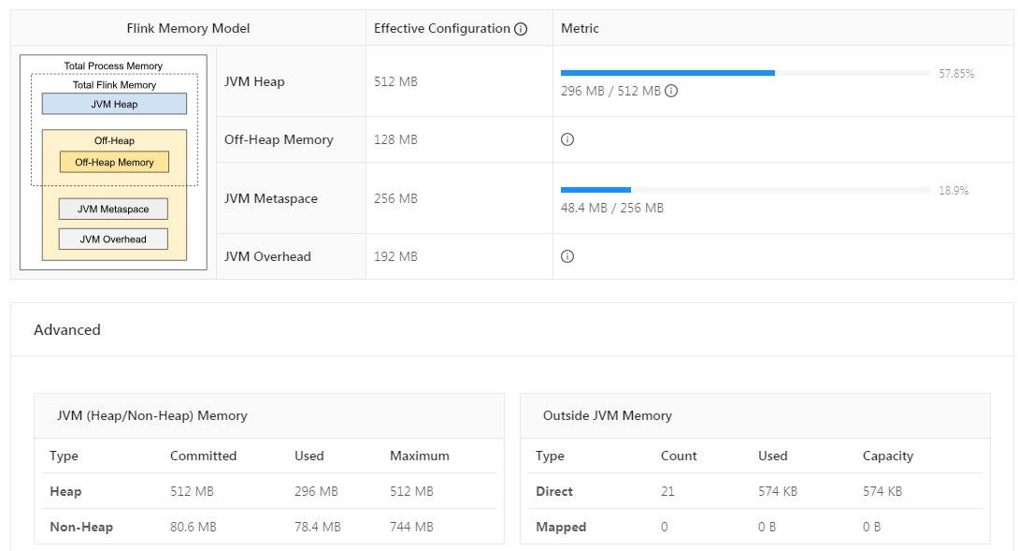Click the Heap used value 296 MB
Image resolution: width=1018 pixels, height=551 pixels.
[x=316, y=492]
